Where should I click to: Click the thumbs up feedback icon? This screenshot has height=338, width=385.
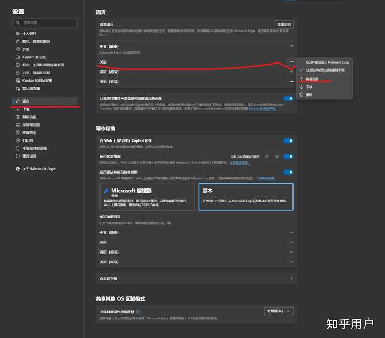(x=267, y=156)
